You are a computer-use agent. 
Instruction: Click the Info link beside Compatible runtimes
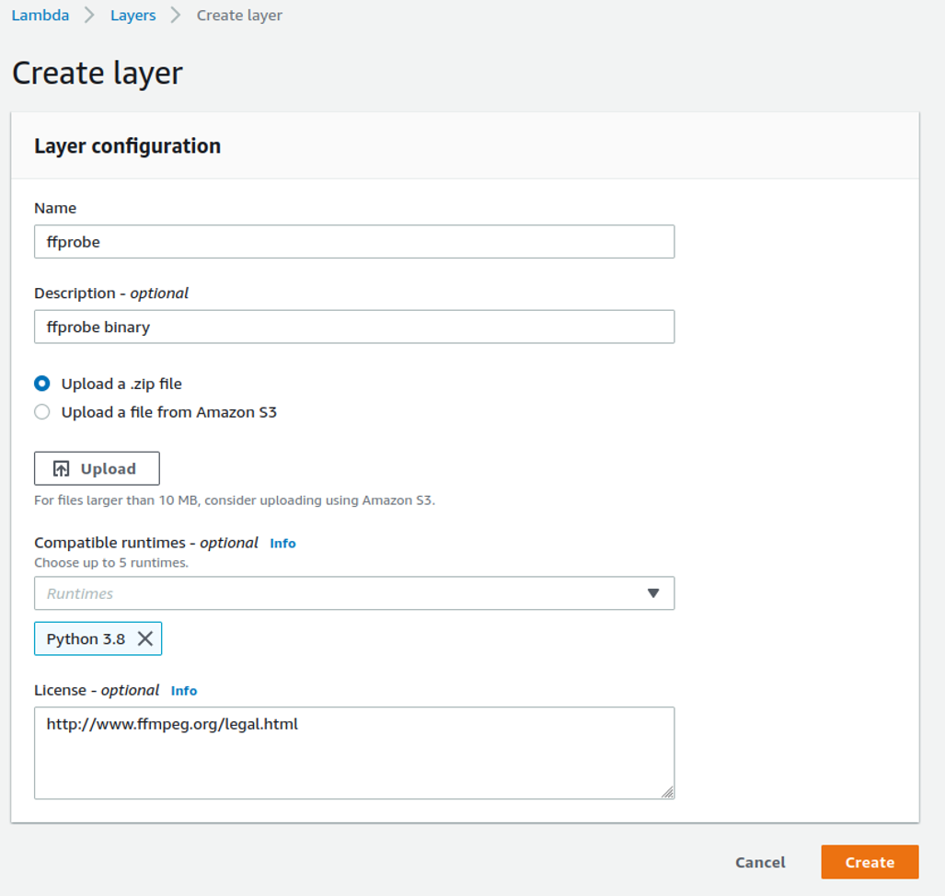[282, 544]
